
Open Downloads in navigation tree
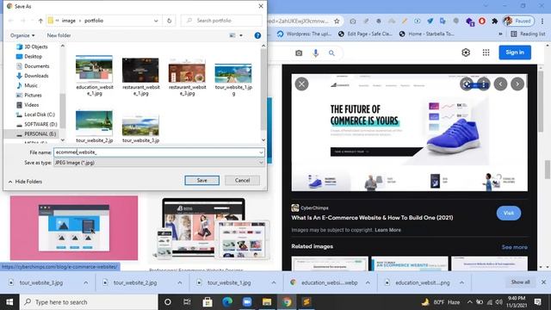33,76
